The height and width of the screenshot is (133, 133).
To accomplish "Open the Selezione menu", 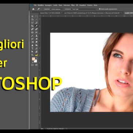I will [x=66, y=5].
